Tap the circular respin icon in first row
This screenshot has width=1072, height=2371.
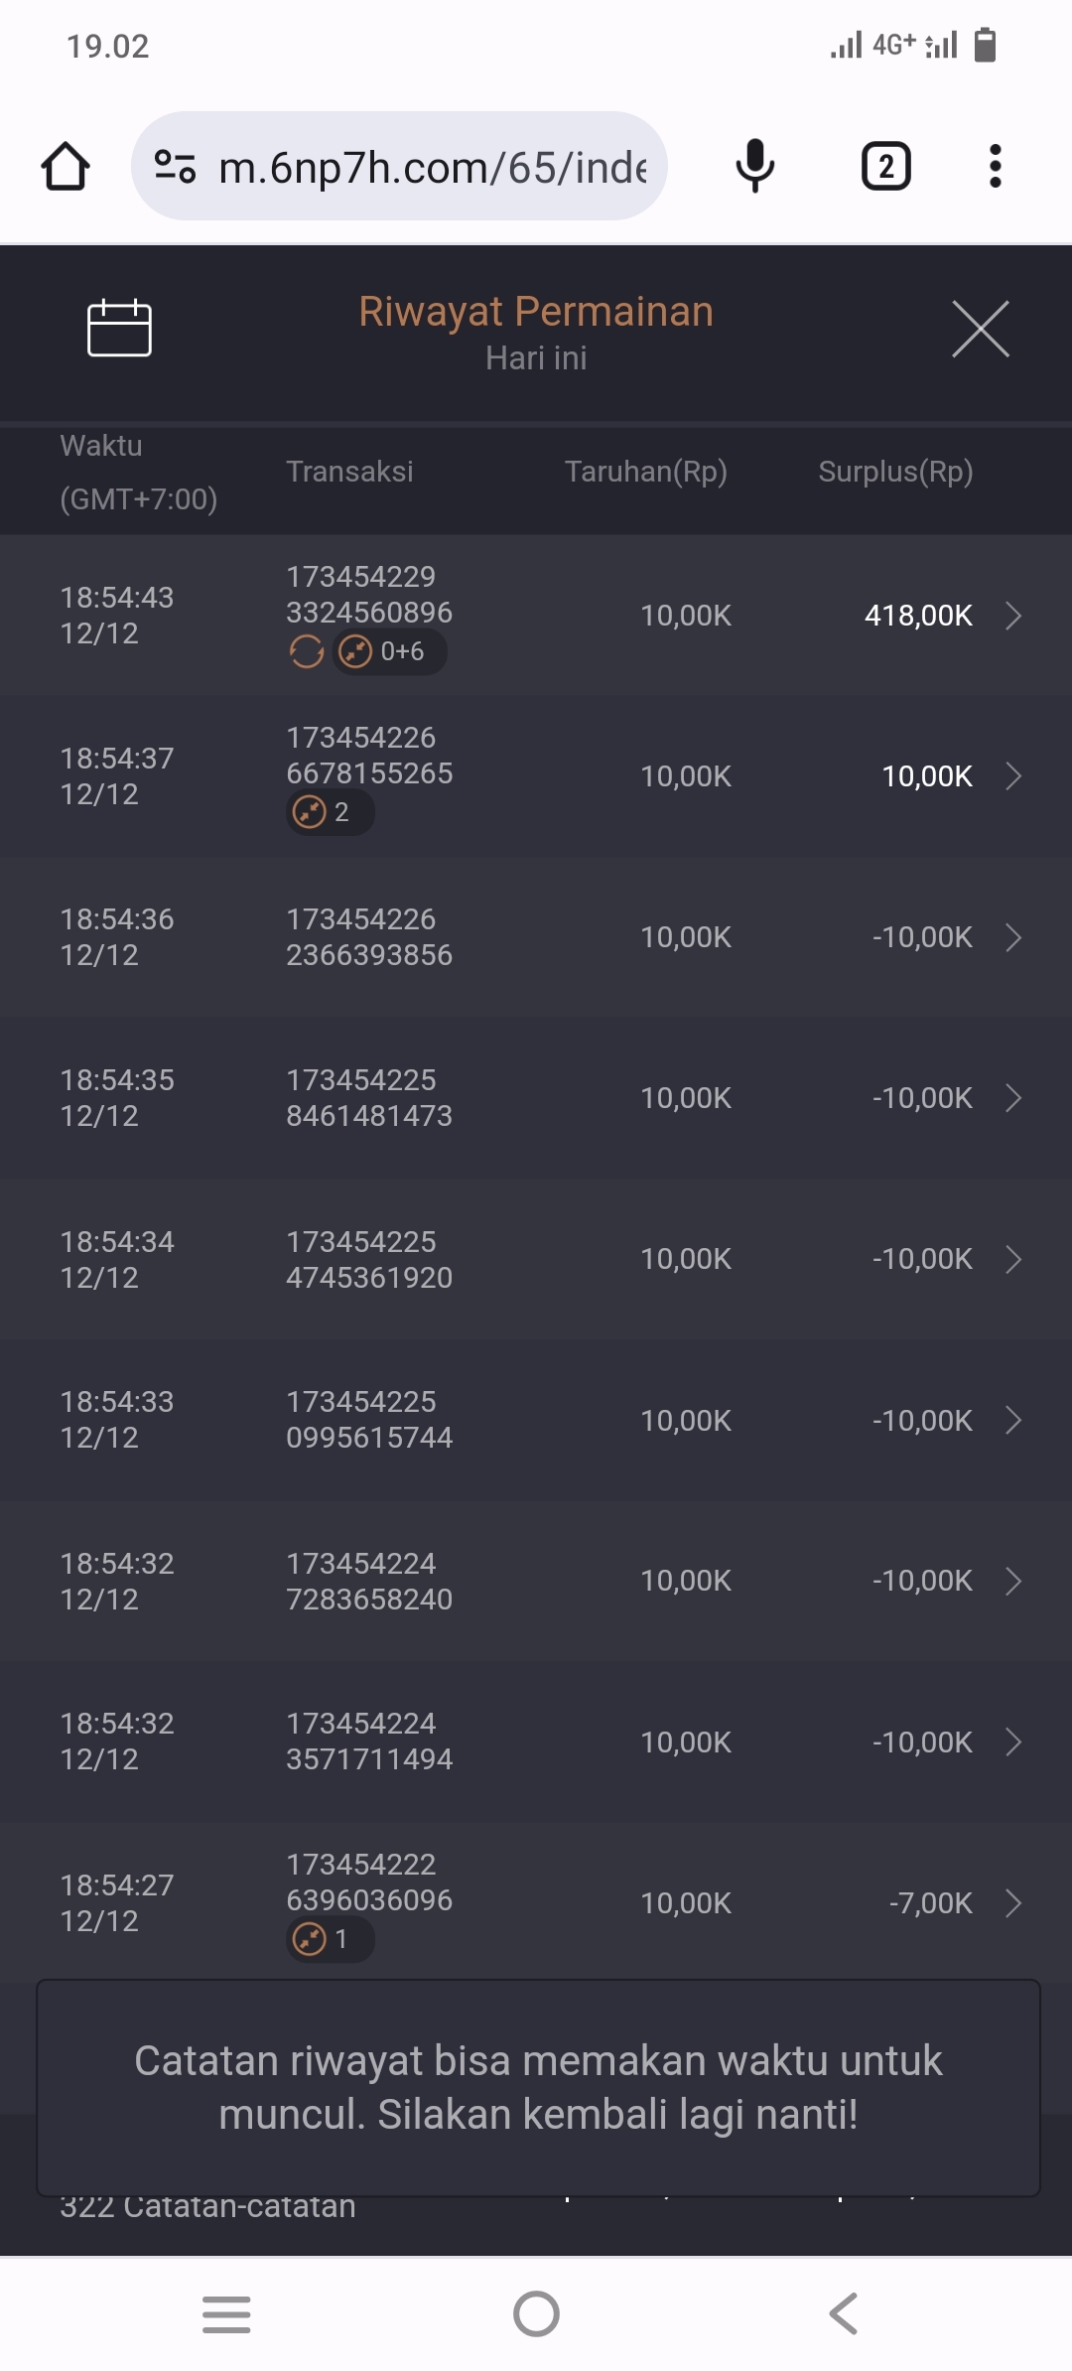pos(307,652)
